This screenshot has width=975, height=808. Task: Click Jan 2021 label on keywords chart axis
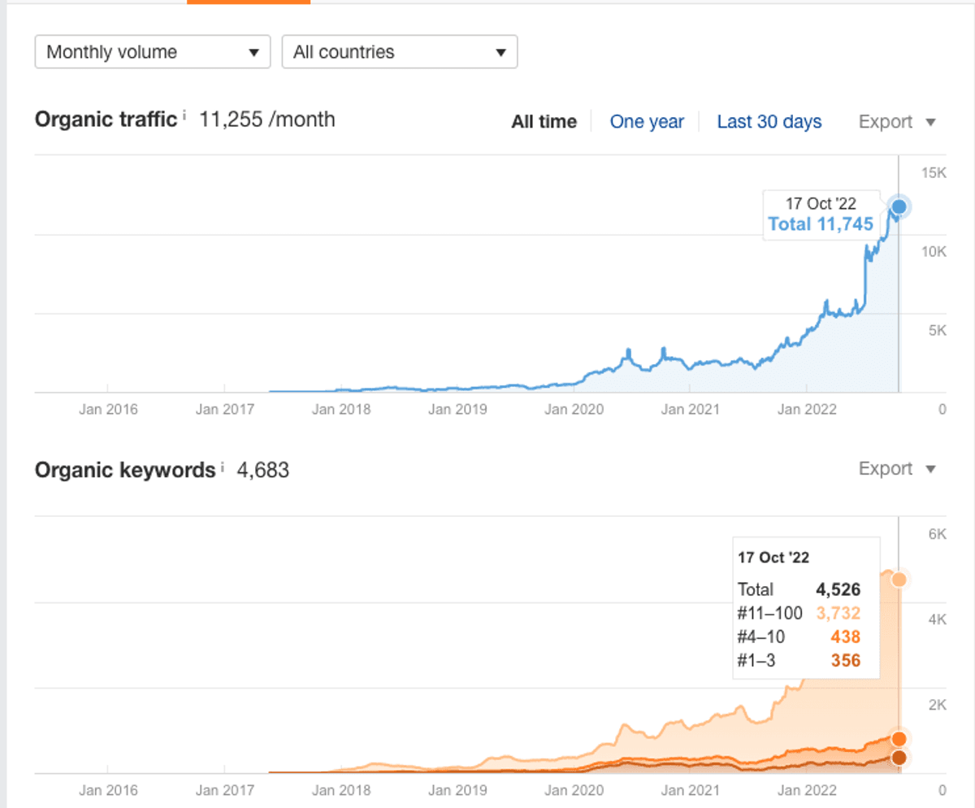point(690,790)
